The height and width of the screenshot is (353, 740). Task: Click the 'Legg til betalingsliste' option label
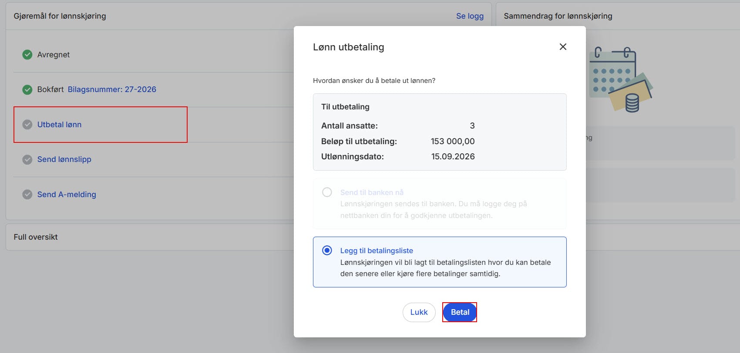pyautogui.click(x=377, y=251)
